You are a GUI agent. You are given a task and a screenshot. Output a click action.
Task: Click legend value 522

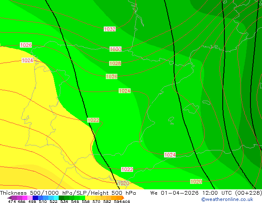click(53, 201)
